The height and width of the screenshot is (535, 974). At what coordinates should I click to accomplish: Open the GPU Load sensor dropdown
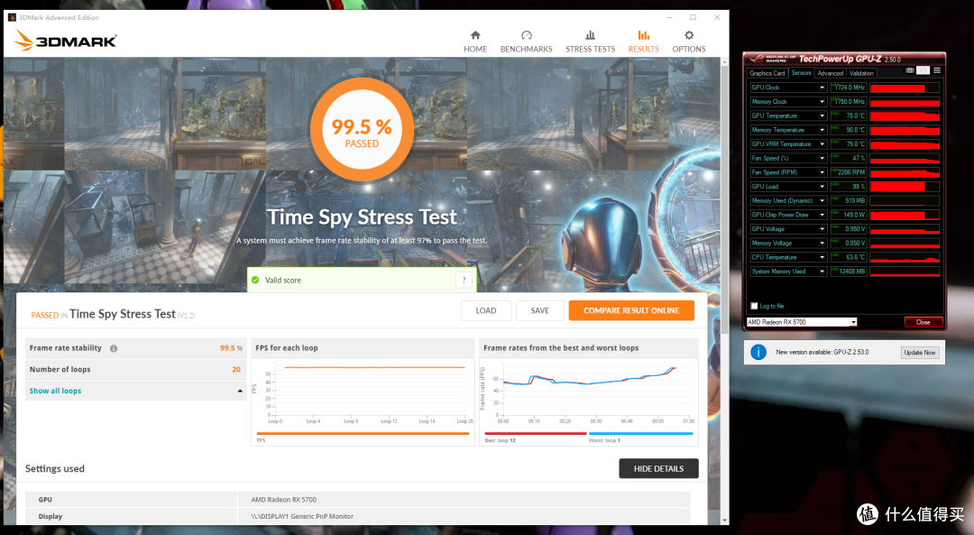tap(822, 187)
